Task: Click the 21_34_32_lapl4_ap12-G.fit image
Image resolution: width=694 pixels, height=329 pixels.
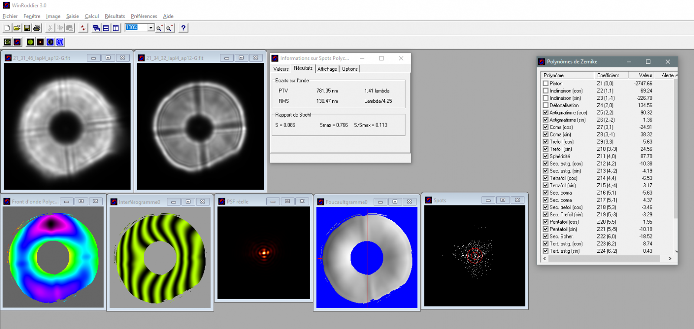Action: [x=200, y=127]
